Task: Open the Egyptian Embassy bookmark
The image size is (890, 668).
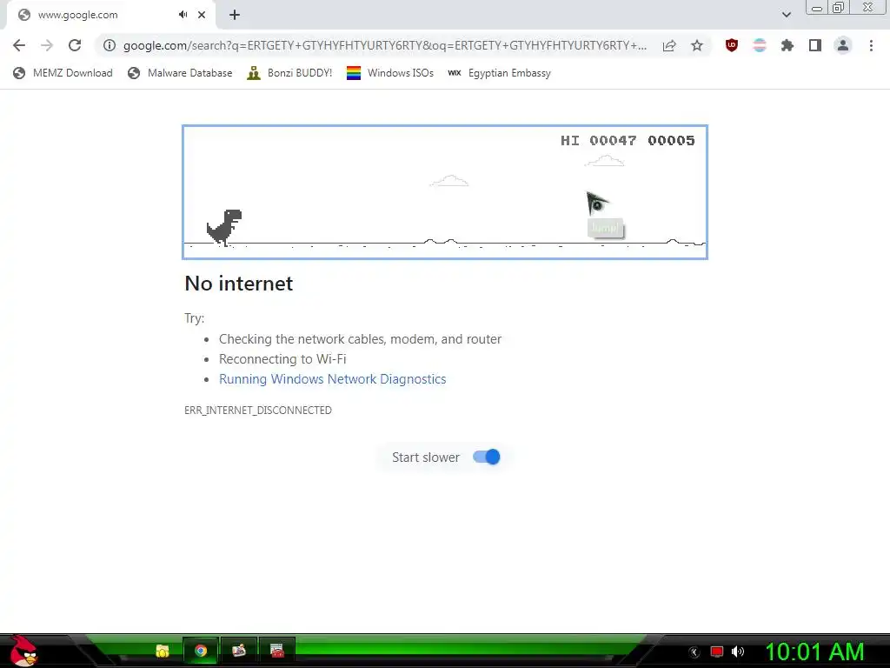Action: pyautogui.click(x=500, y=73)
